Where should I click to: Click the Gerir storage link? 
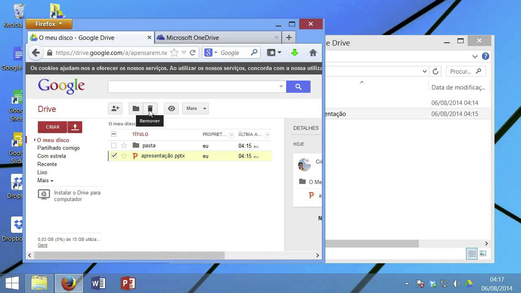click(x=43, y=245)
